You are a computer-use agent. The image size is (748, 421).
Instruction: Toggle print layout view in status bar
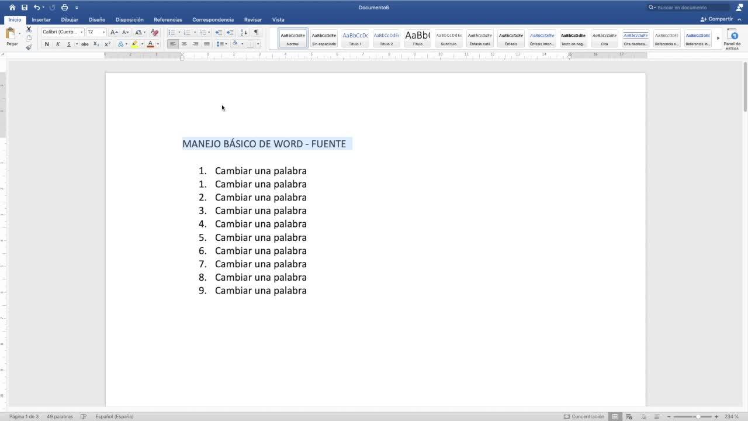pyautogui.click(x=615, y=416)
